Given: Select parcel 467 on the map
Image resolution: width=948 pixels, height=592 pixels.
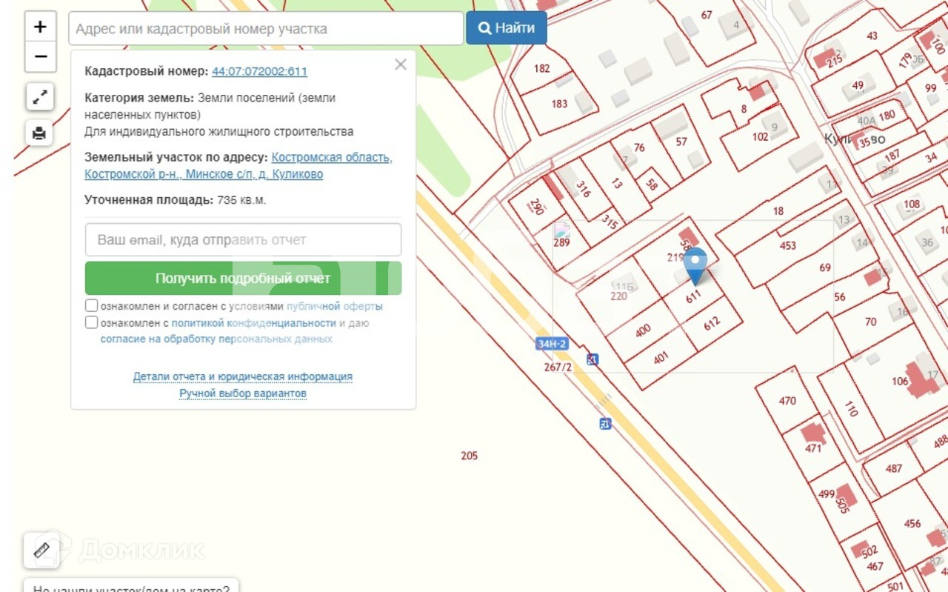Looking at the screenshot, I should 875,566.
